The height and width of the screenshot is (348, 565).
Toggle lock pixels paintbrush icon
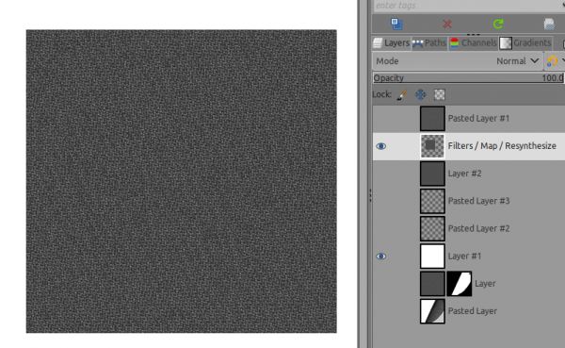[402, 94]
